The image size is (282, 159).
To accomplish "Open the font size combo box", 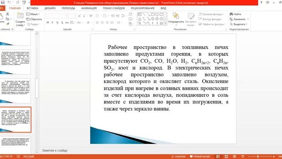I will (x=72, y=16).
